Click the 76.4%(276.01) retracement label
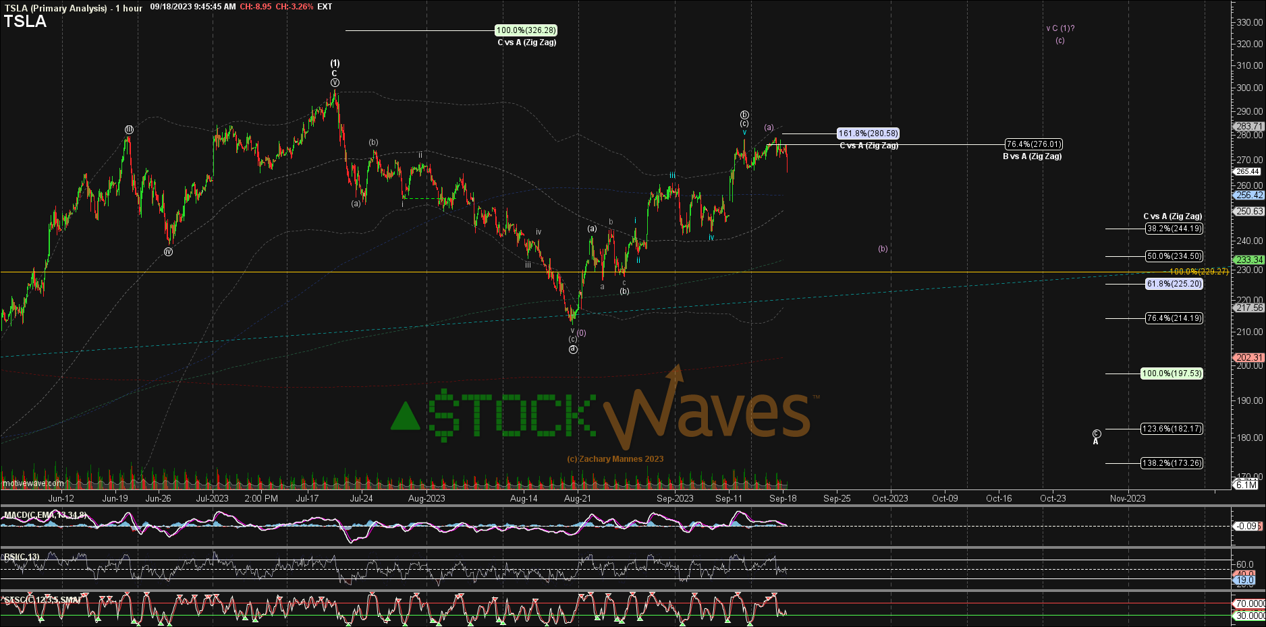Viewport: 1266px width, 627px height. (1033, 144)
